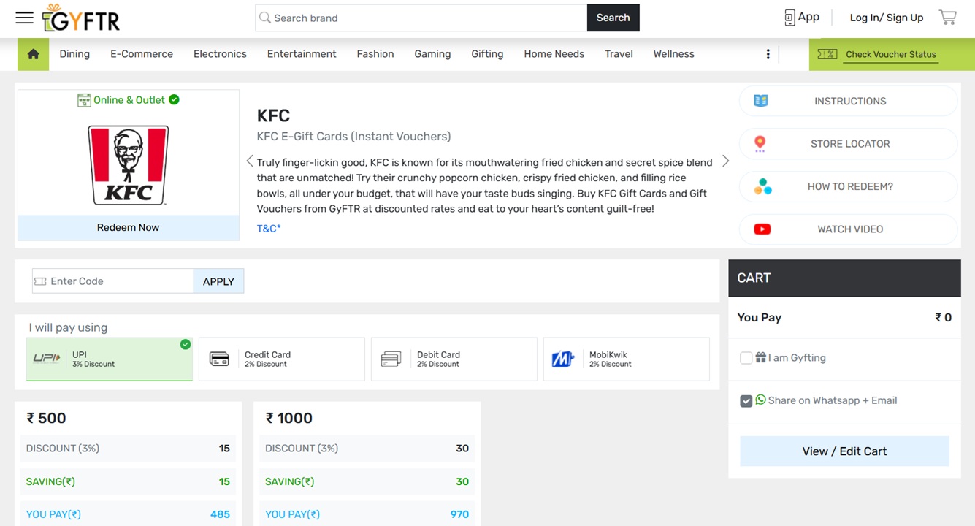Click the WATCH VIDEO button label

850,229
